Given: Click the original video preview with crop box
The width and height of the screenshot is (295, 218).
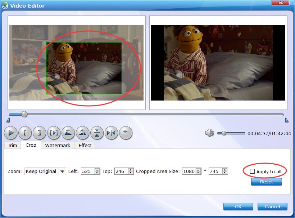Looking at the screenshot, I should (76, 63).
